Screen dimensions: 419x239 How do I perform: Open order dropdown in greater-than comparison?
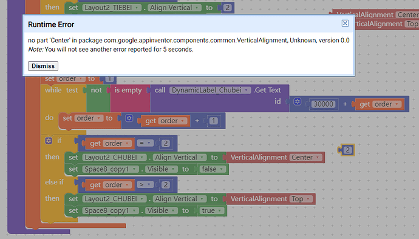click(x=117, y=185)
